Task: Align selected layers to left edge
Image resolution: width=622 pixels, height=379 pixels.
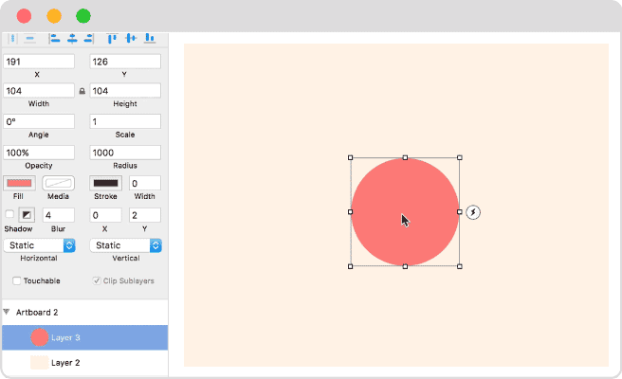Action: coord(55,39)
